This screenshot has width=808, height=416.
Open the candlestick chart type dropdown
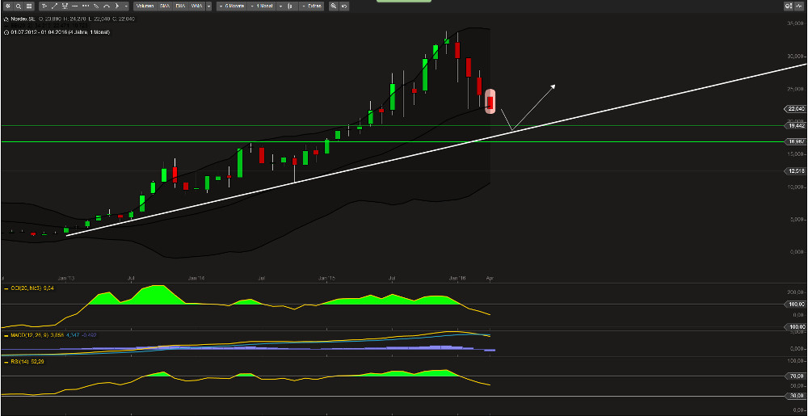(x=286, y=6)
